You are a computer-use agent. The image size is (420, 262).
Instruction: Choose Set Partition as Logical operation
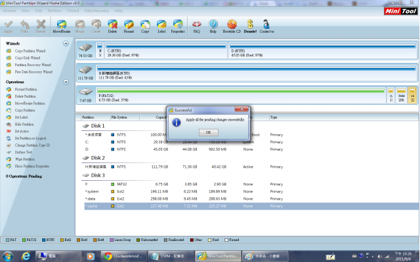point(30,138)
